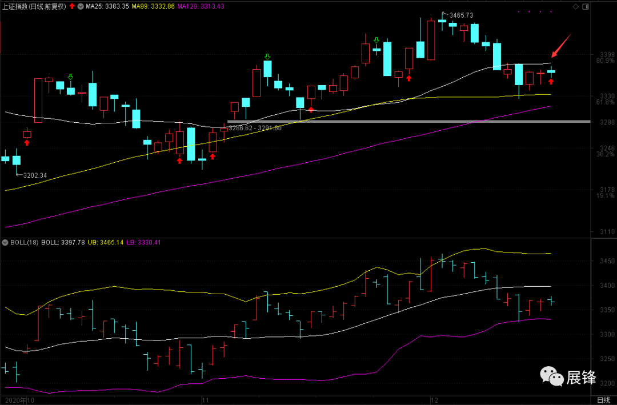Click the 3202.34 low price label
Viewport: 617px width, 405px height.
[x=35, y=175]
